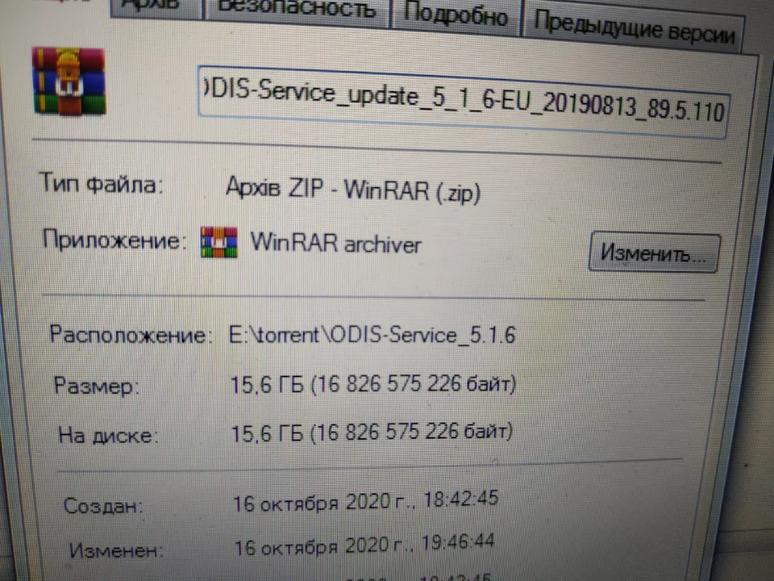
Task: Click the large WinRAR archive file icon
Action: [x=69, y=81]
